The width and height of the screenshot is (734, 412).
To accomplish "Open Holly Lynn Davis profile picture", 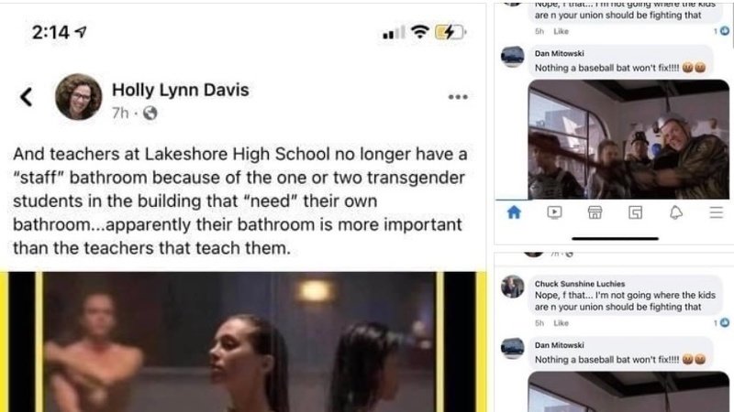I will (x=78, y=97).
